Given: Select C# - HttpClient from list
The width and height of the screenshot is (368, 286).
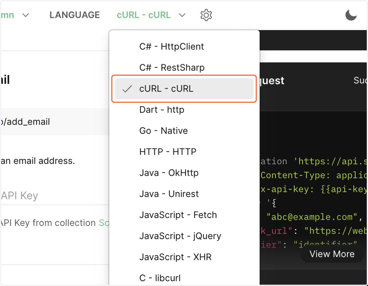Looking at the screenshot, I should (x=184, y=47).
